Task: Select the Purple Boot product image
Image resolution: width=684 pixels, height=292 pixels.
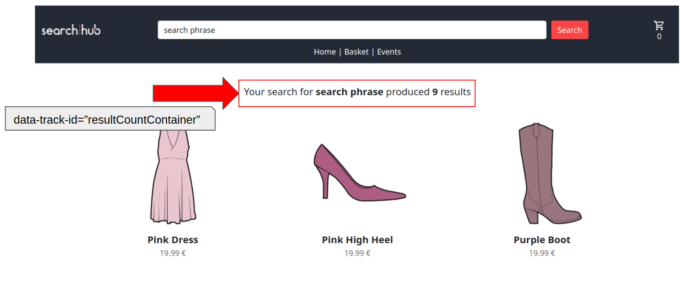Action: click(x=550, y=174)
